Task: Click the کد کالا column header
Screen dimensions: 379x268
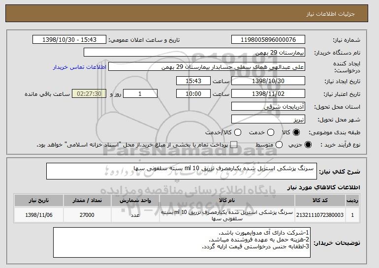Action: 320,201
